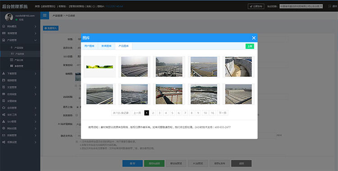
Task: Select the last thumbnail in the bottom row
Action: point(238,94)
